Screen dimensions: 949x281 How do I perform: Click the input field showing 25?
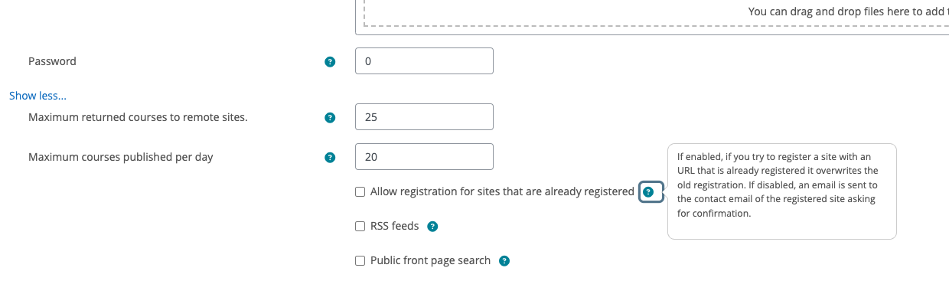424,117
